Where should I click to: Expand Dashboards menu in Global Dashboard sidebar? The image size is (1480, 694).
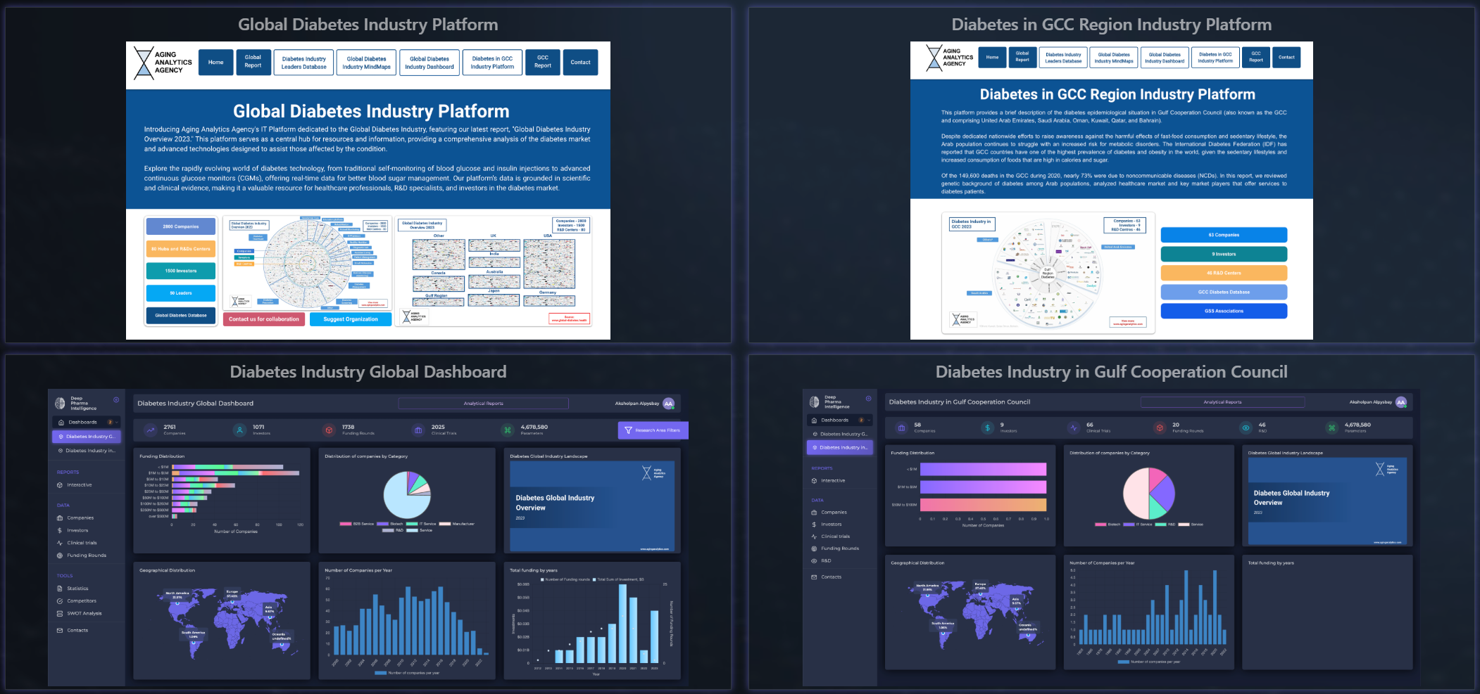coord(117,423)
